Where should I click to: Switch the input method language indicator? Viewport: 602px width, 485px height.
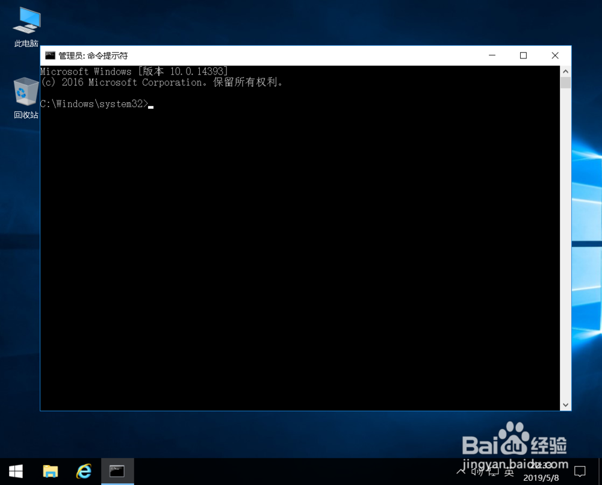coord(509,472)
